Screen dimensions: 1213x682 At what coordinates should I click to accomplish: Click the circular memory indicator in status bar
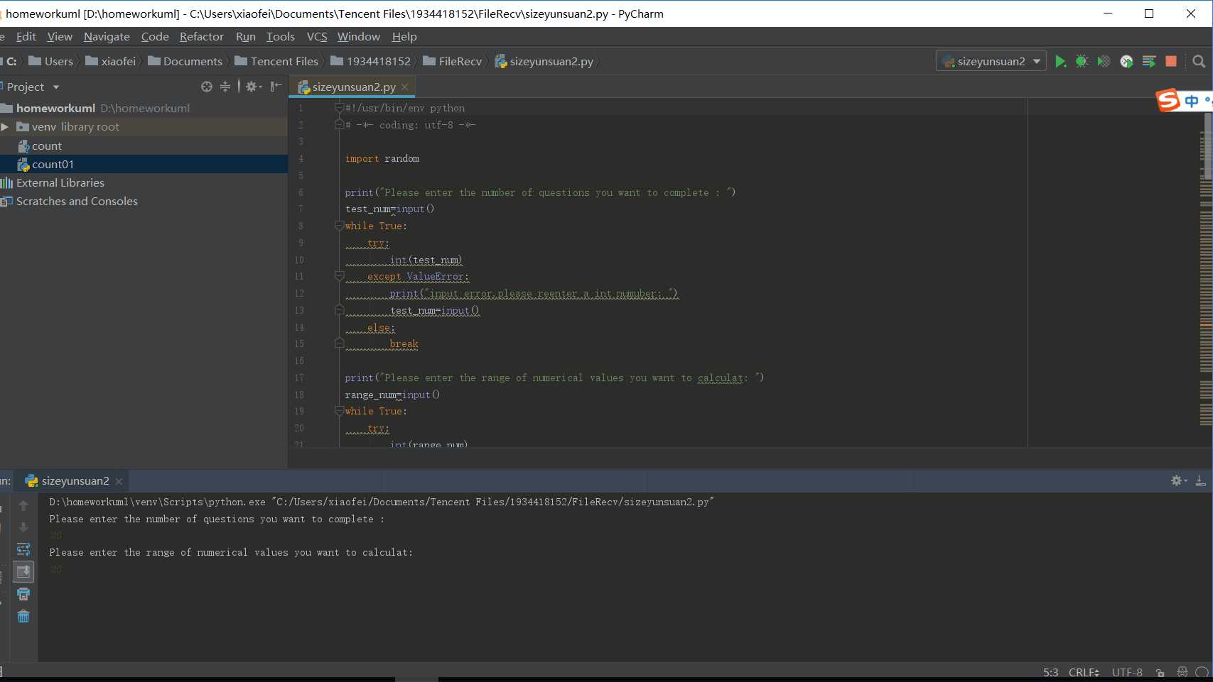click(1202, 672)
